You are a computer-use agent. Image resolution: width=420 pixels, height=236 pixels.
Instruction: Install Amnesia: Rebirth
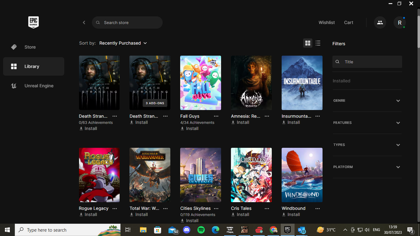(240, 122)
